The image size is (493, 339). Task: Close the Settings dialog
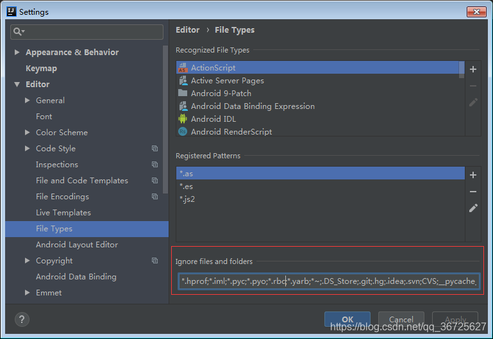pyautogui.click(x=476, y=12)
